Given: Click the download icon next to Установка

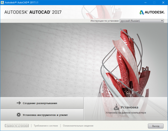Looking at the screenshot, I should [116, 107].
